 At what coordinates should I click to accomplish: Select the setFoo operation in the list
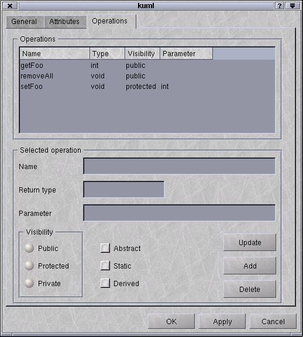click(147, 87)
